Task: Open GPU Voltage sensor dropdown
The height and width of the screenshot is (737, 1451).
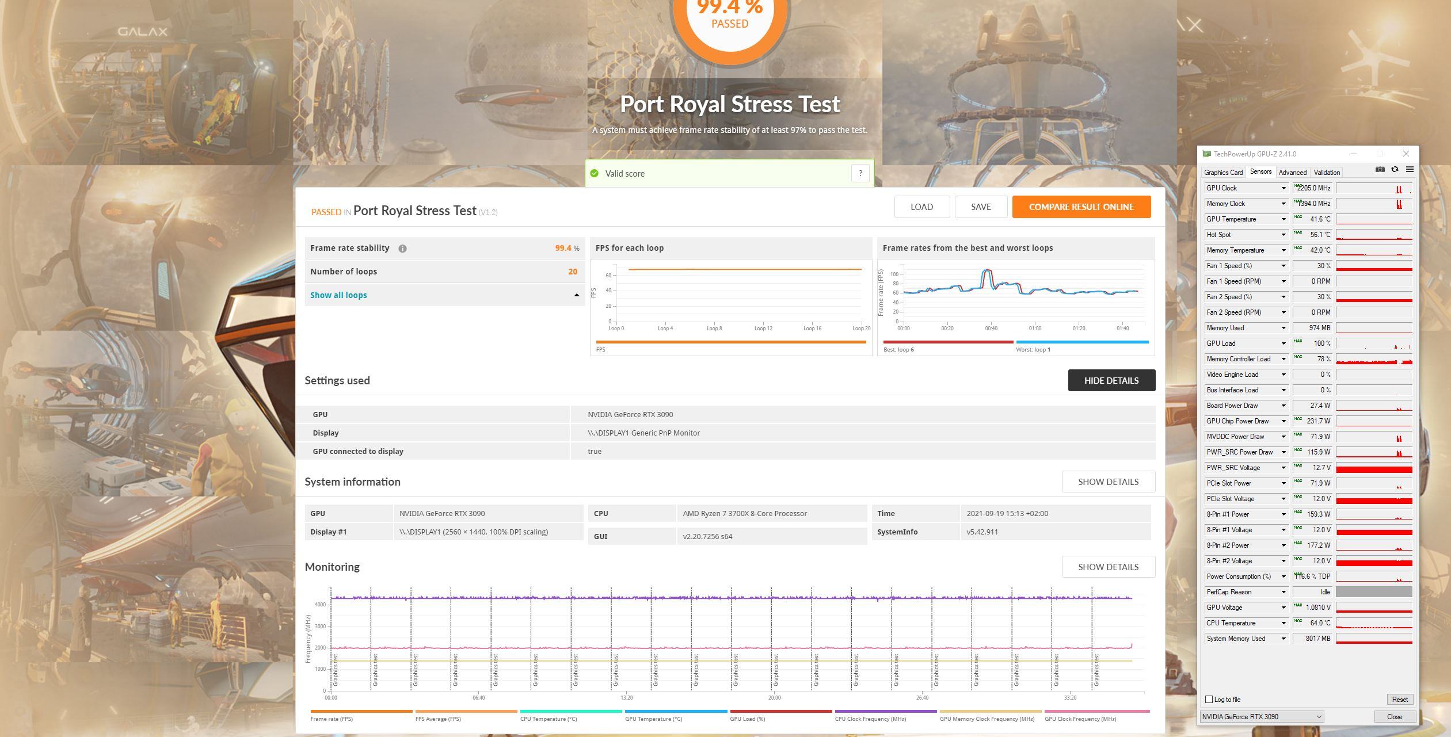Action: [x=1283, y=608]
